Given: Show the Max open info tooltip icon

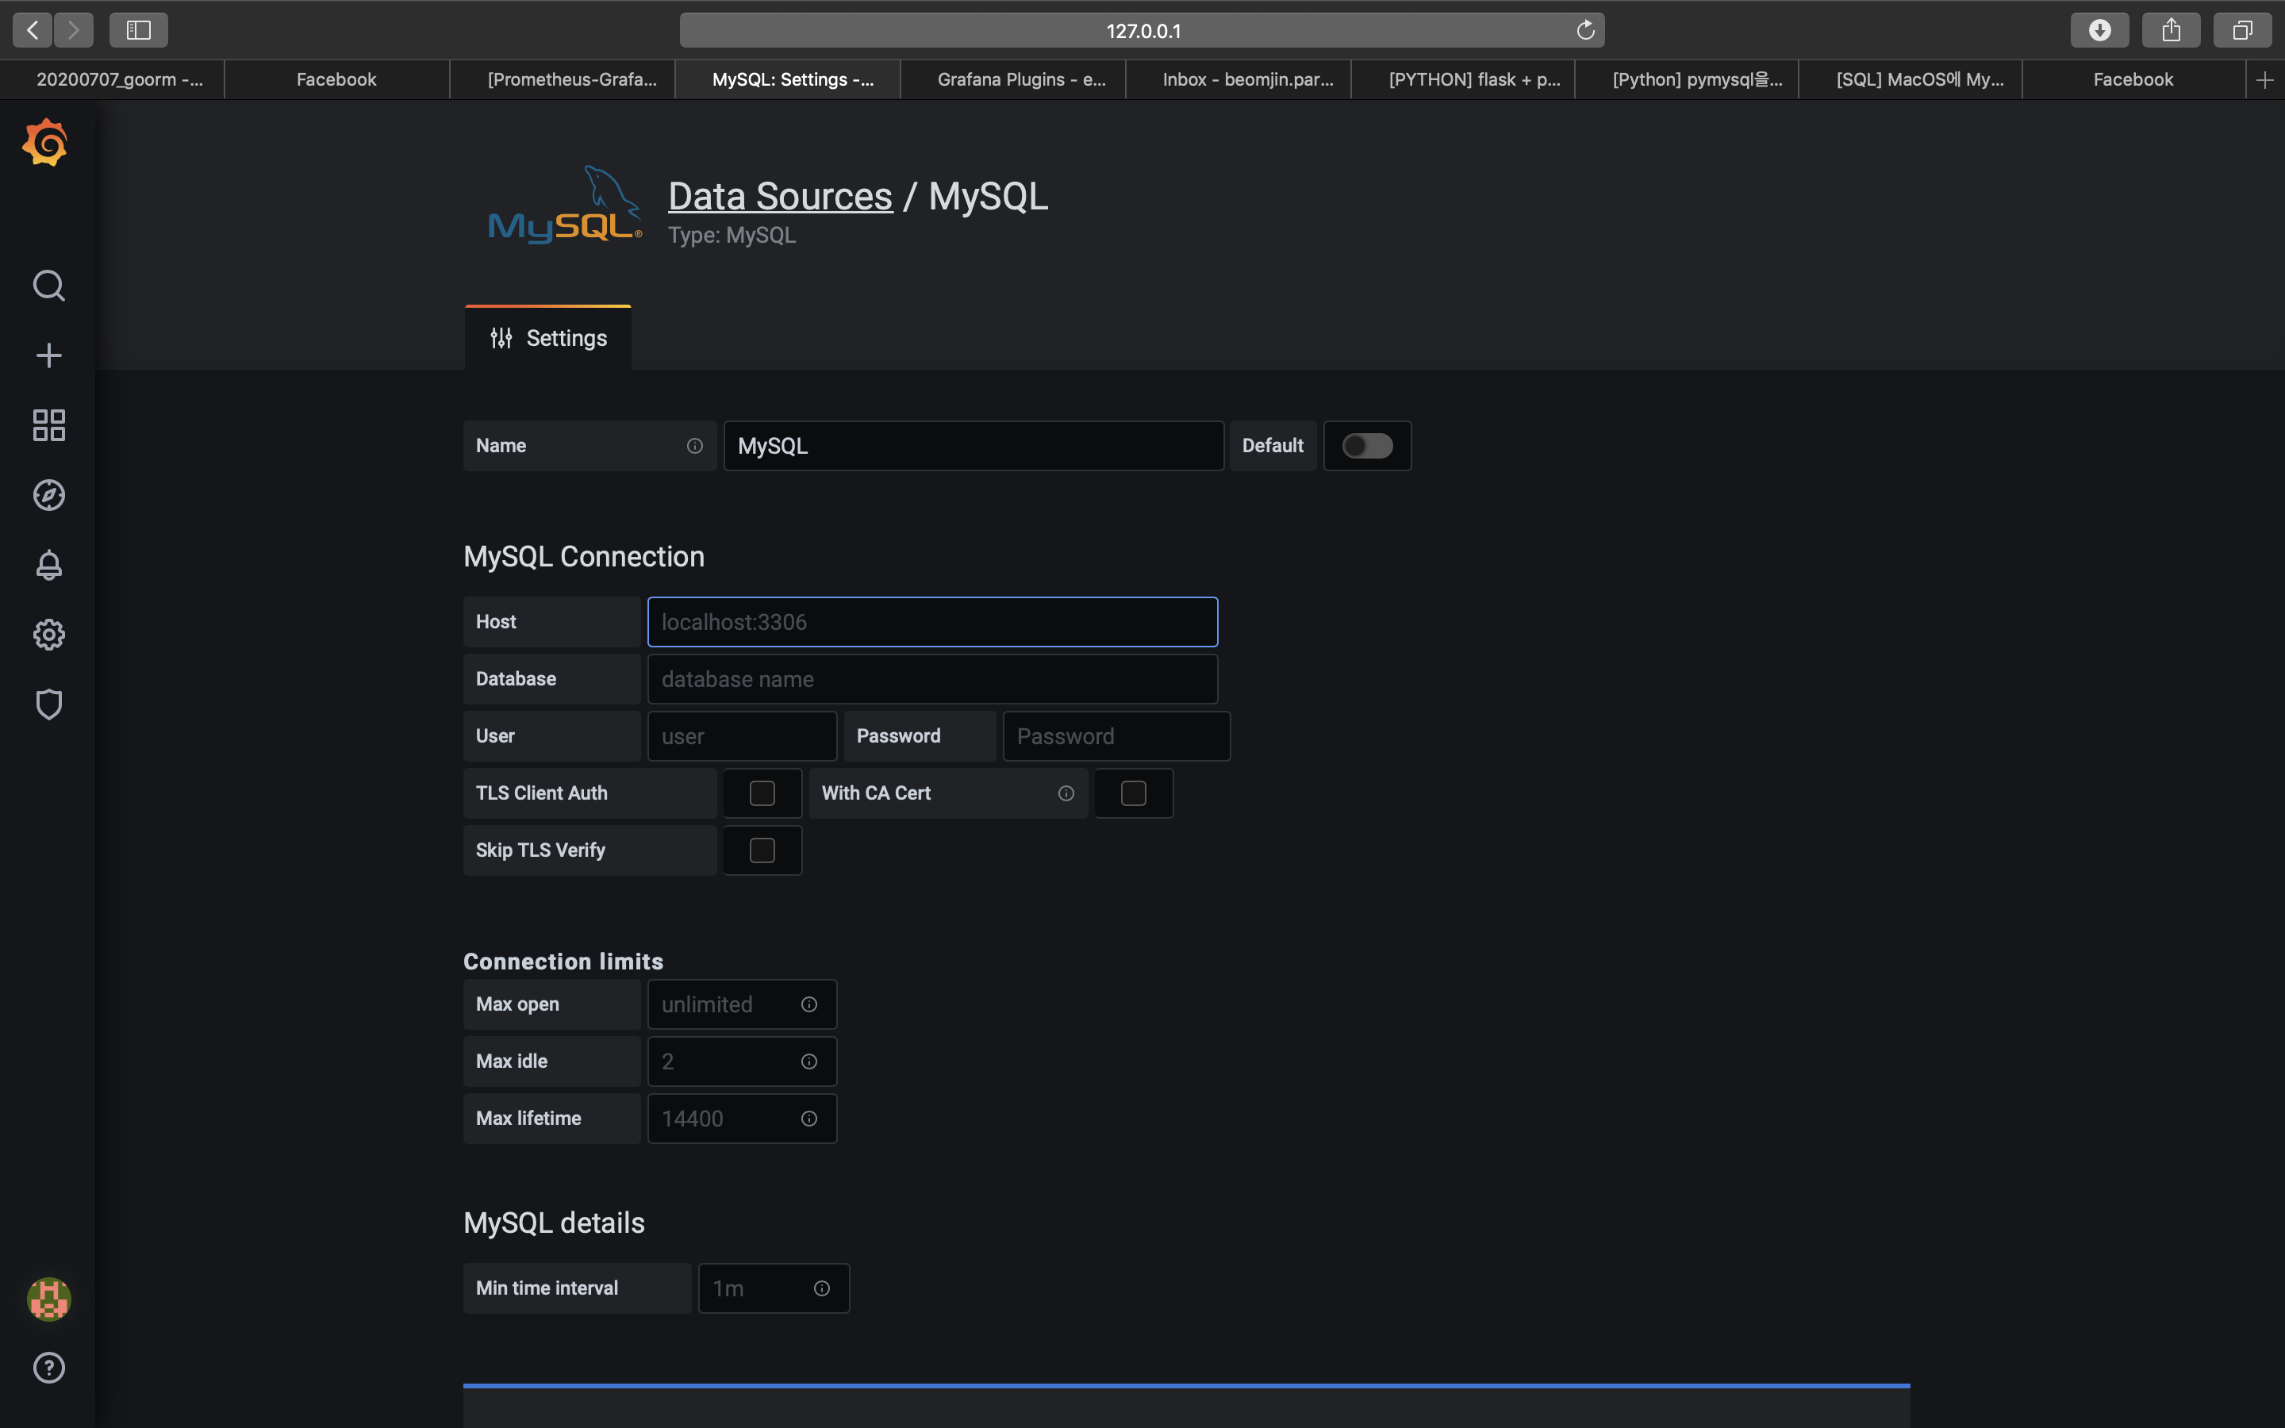Looking at the screenshot, I should (x=809, y=1005).
